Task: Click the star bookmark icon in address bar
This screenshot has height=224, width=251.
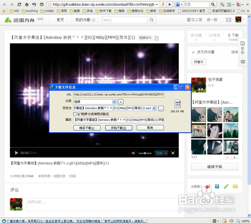Action: coord(50,5)
